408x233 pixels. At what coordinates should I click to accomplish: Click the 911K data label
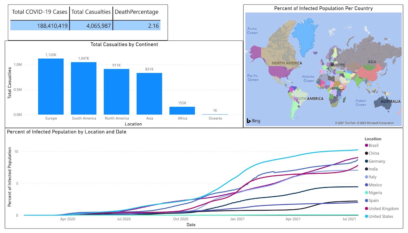[x=117, y=66]
